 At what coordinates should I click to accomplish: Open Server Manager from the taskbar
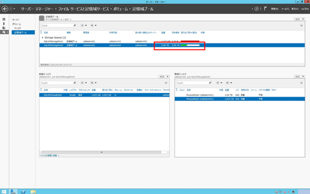pos(14,191)
